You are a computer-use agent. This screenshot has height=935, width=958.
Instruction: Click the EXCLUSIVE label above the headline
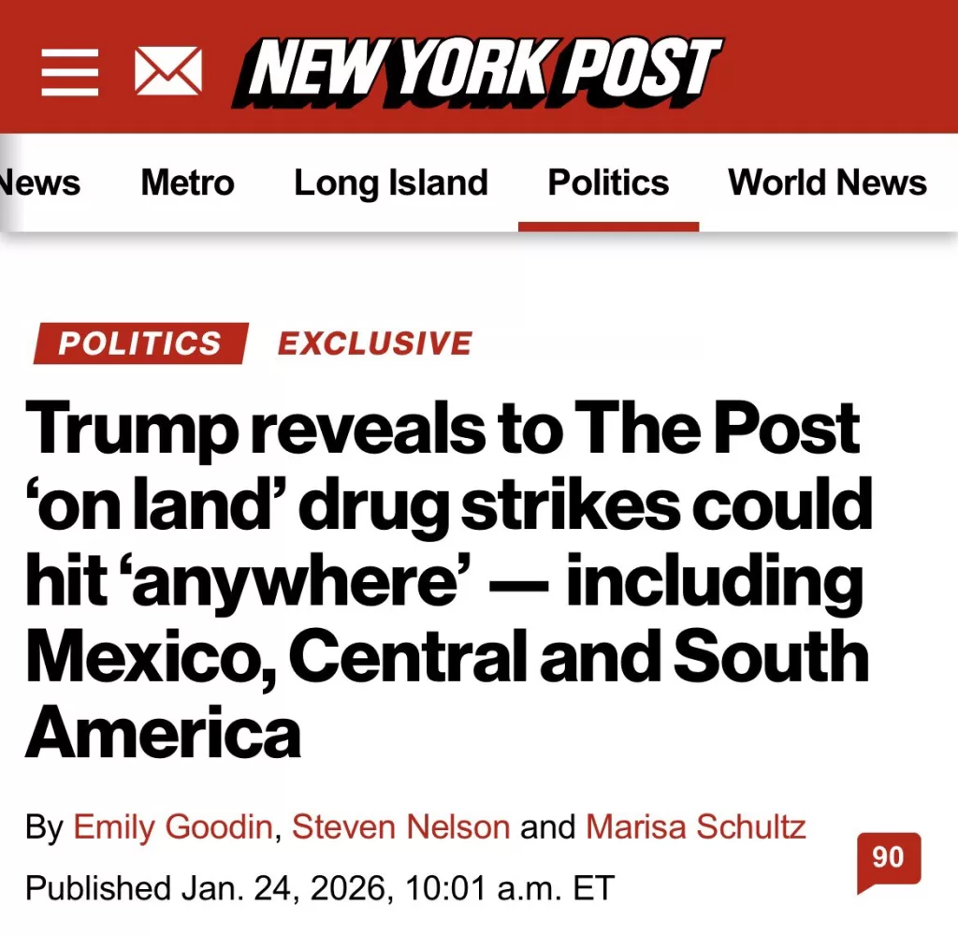coord(374,343)
